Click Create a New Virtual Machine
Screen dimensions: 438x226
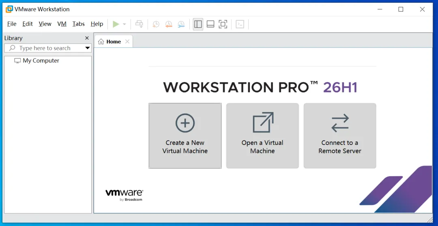185,136
